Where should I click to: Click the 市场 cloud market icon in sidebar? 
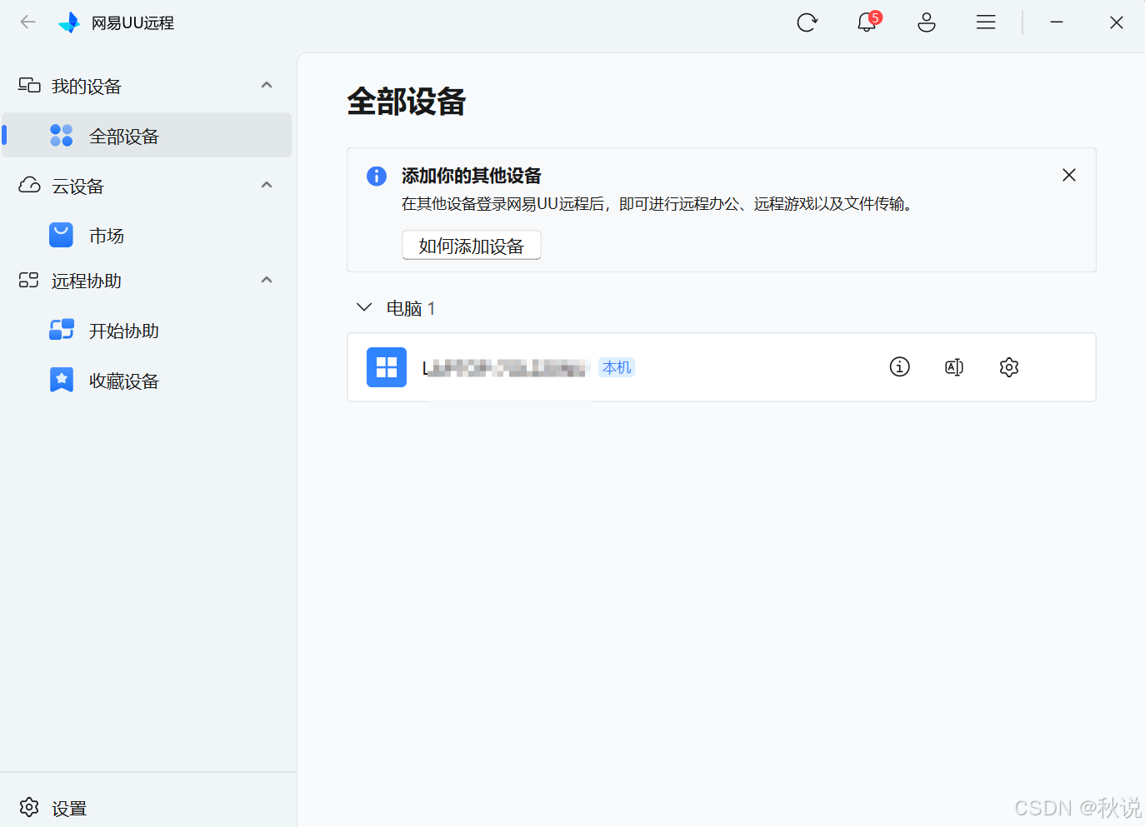point(61,235)
